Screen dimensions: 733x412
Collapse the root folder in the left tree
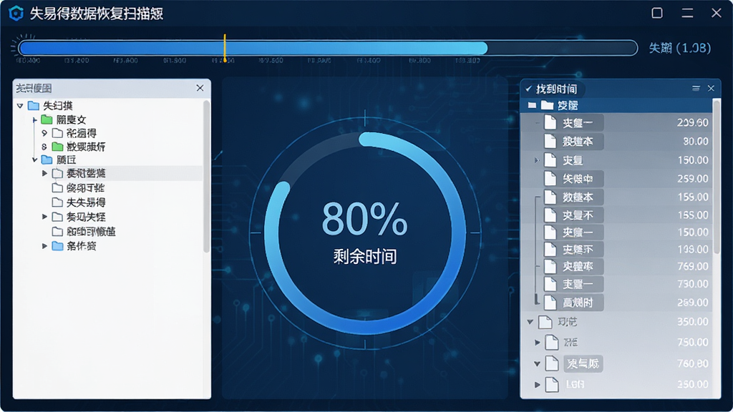tap(20, 106)
